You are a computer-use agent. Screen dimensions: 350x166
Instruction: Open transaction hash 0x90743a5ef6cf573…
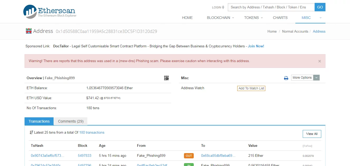click(x=48, y=155)
